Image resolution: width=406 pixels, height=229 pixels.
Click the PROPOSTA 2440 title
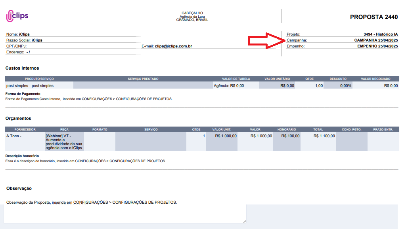click(373, 17)
